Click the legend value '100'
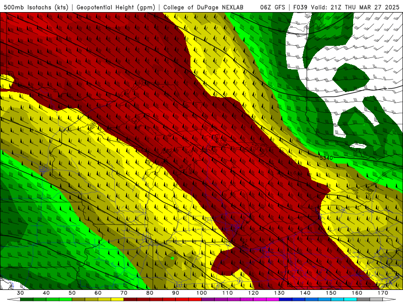 202,293
